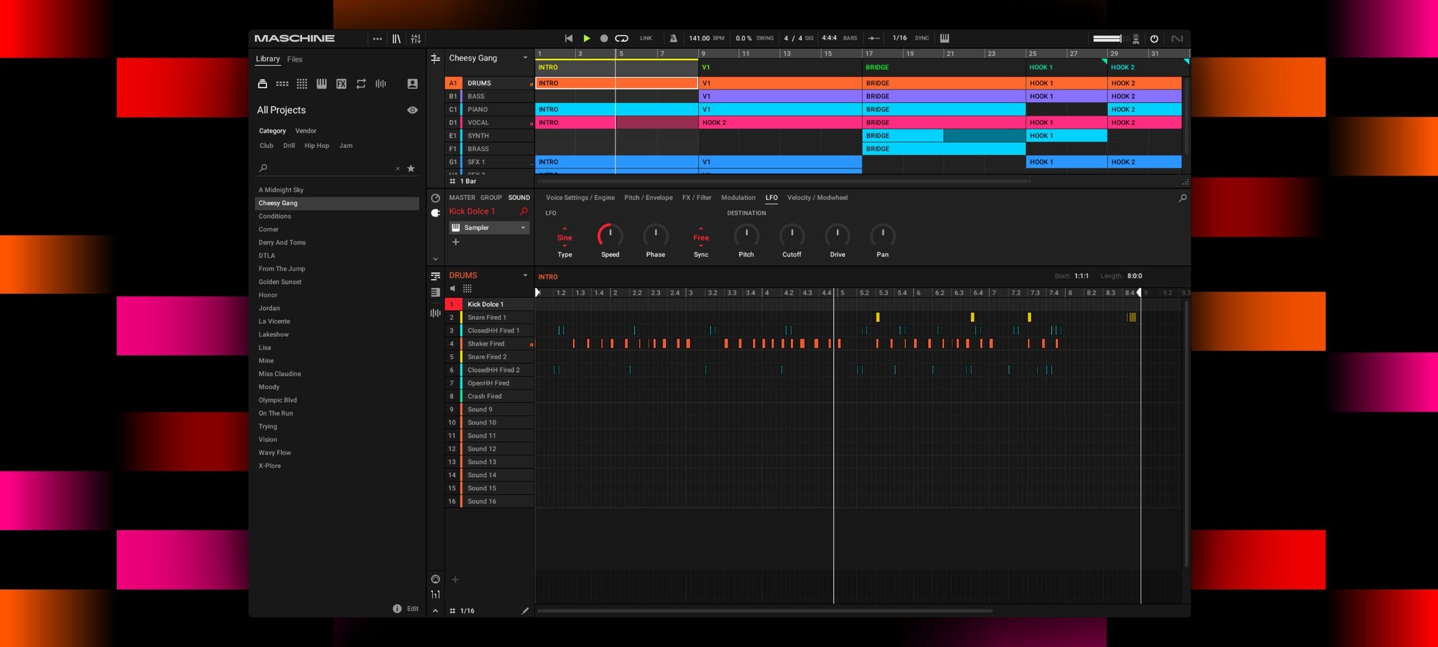The height and width of the screenshot is (647, 1438).
Task: Click the LFO Speed knob
Action: [x=610, y=235]
